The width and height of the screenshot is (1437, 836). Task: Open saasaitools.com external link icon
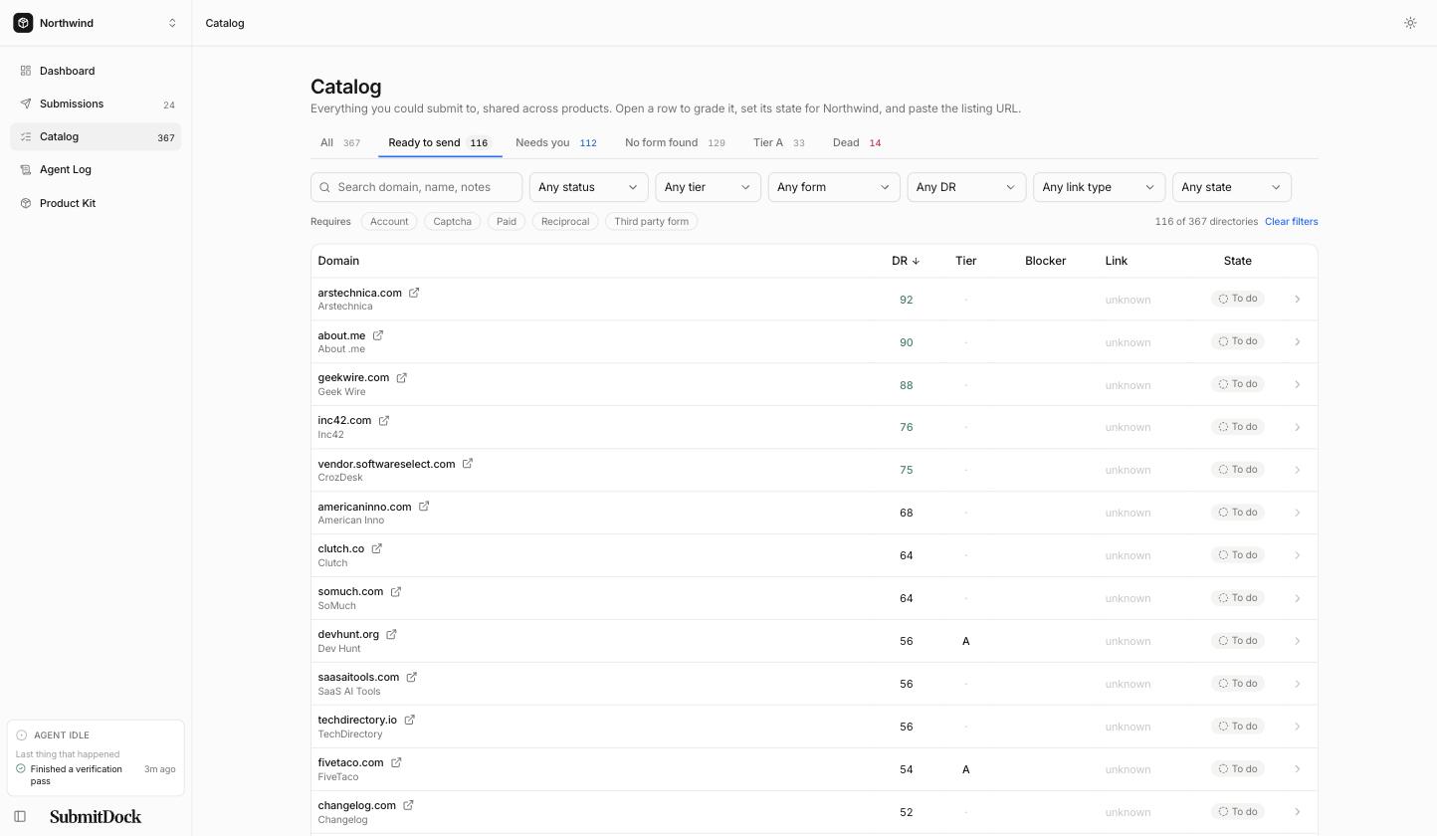pos(411,678)
